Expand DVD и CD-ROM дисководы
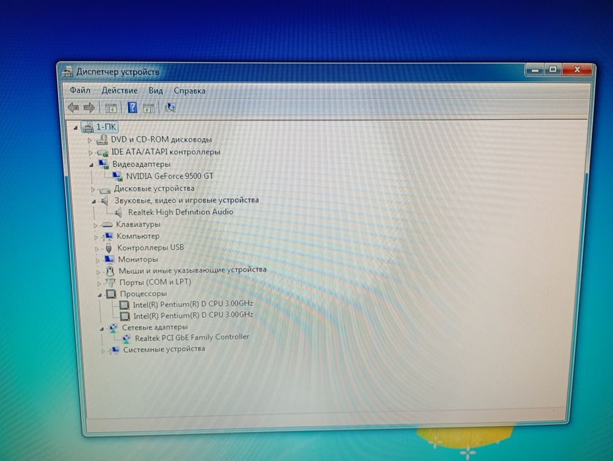613x461 pixels. (90, 140)
